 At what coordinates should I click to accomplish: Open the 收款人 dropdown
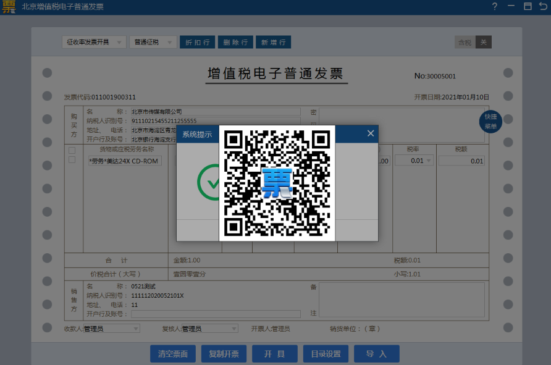(111, 329)
